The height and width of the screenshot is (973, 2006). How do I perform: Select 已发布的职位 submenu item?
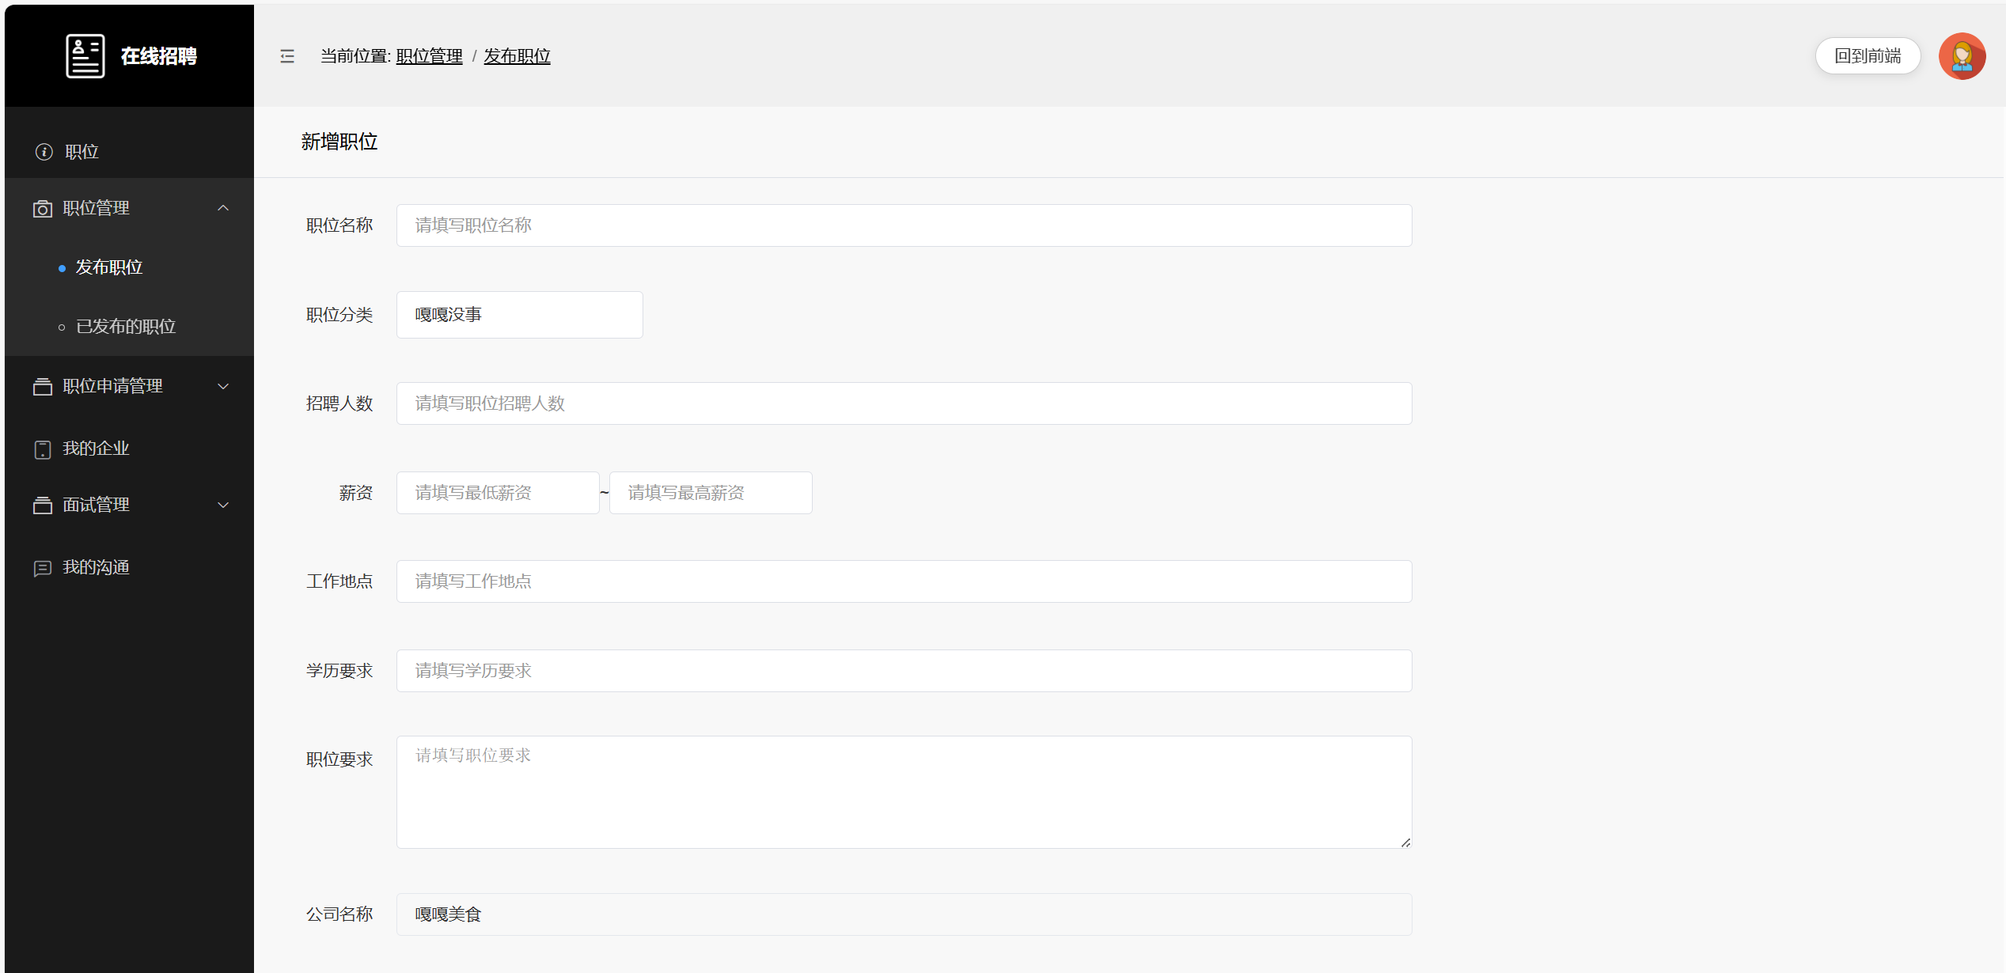tap(126, 327)
